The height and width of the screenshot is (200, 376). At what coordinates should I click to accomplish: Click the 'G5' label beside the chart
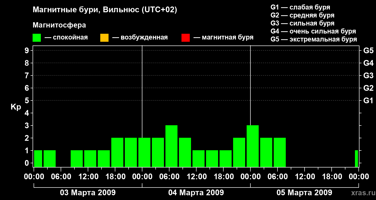coord(368,50)
